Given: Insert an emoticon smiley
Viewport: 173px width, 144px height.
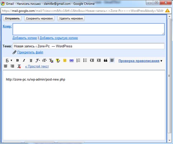Looking at the screenshot, I should (65, 60).
